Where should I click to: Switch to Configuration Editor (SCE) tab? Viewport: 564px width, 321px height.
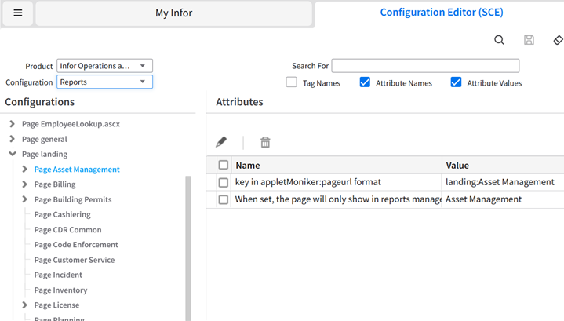pos(442,13)
